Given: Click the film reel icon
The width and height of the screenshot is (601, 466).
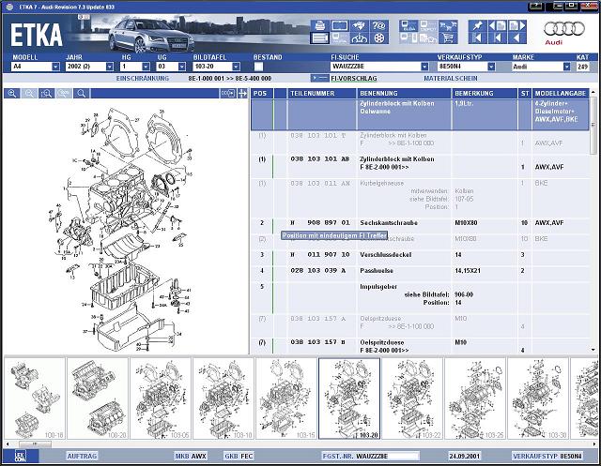Looking at the screenshot, I should (379, 38).
